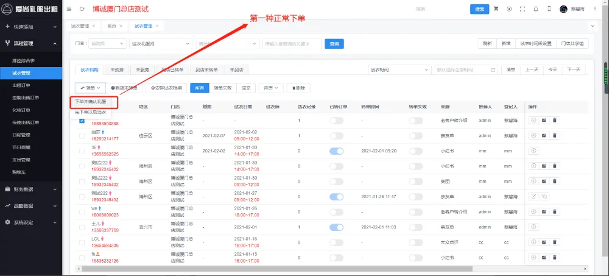Screen dimensions: 609x276
Task: Select 下单并确认礼服 from the dropdown menu
Action: pyautogui.click(x=93, y=101)
